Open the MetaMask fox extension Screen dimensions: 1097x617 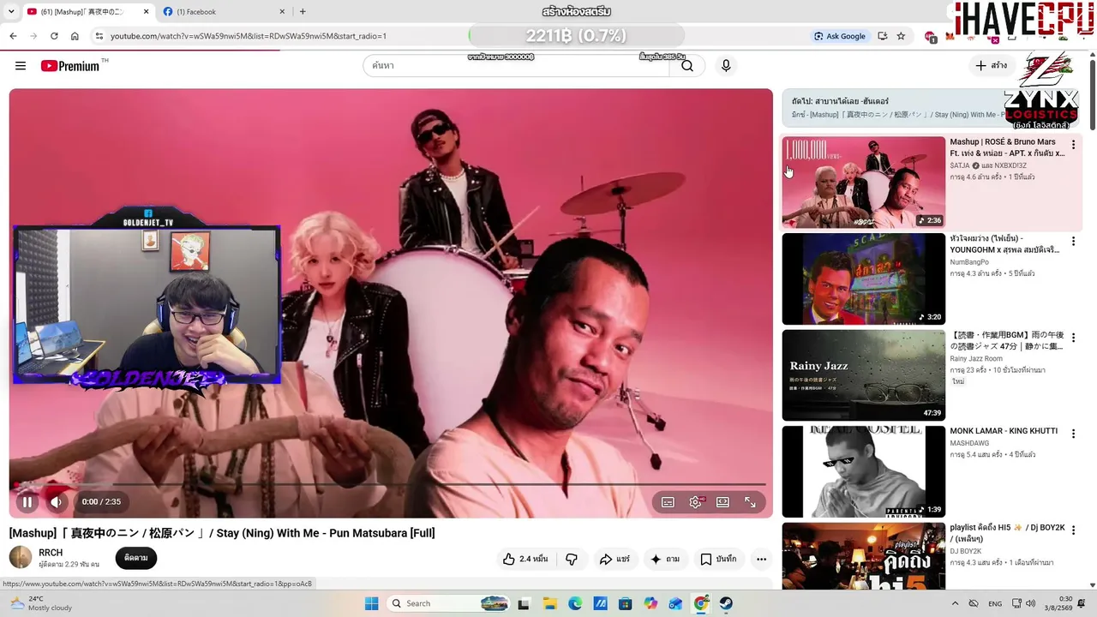click(950, 36)
